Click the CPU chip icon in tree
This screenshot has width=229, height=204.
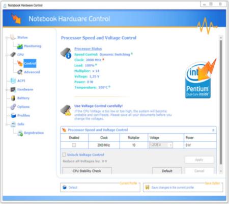coord(13,55)
